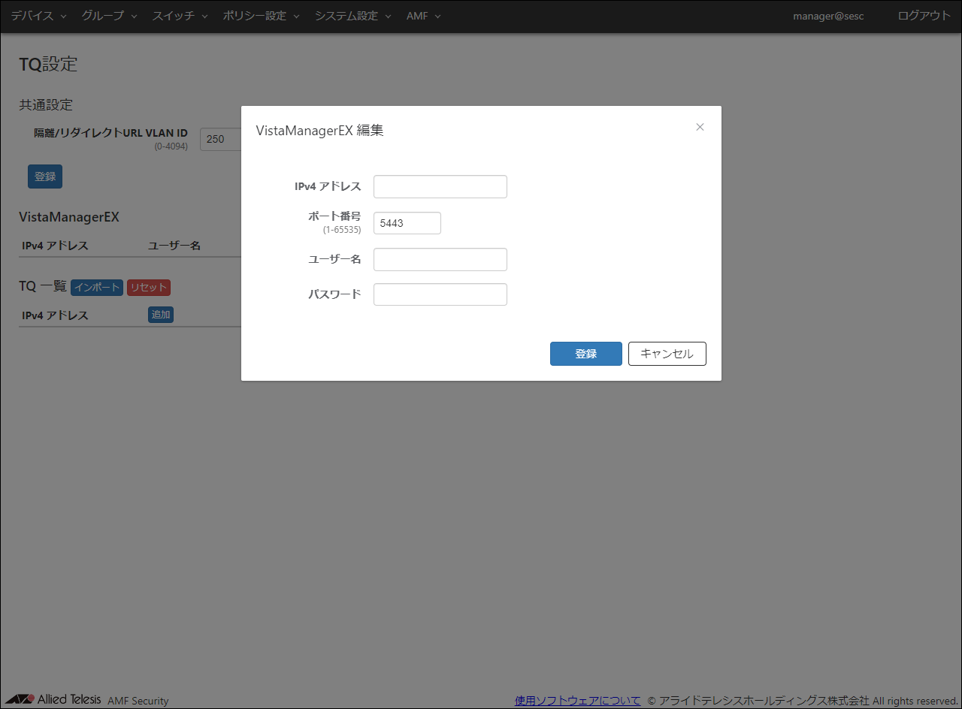Click the インポート button in TQ list

pos(97,288)
